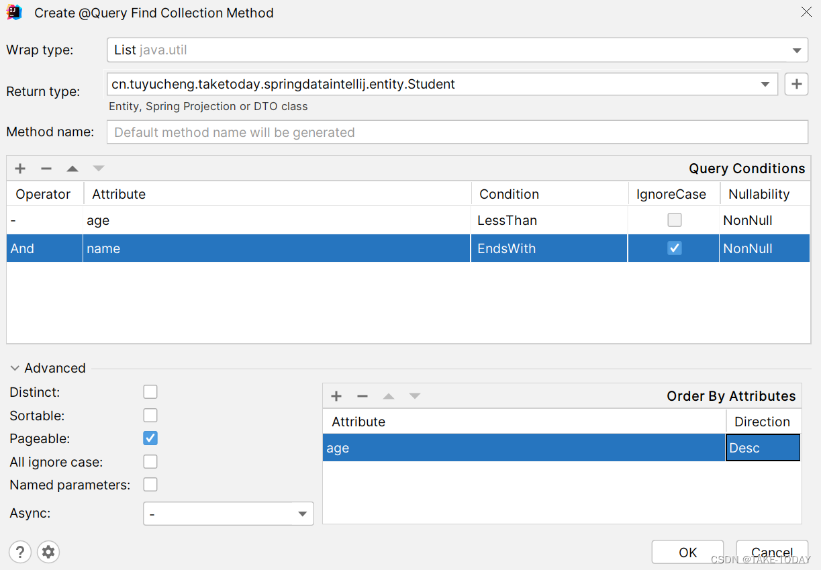
Task: Click the Direction column header
Action: (763, 422)
